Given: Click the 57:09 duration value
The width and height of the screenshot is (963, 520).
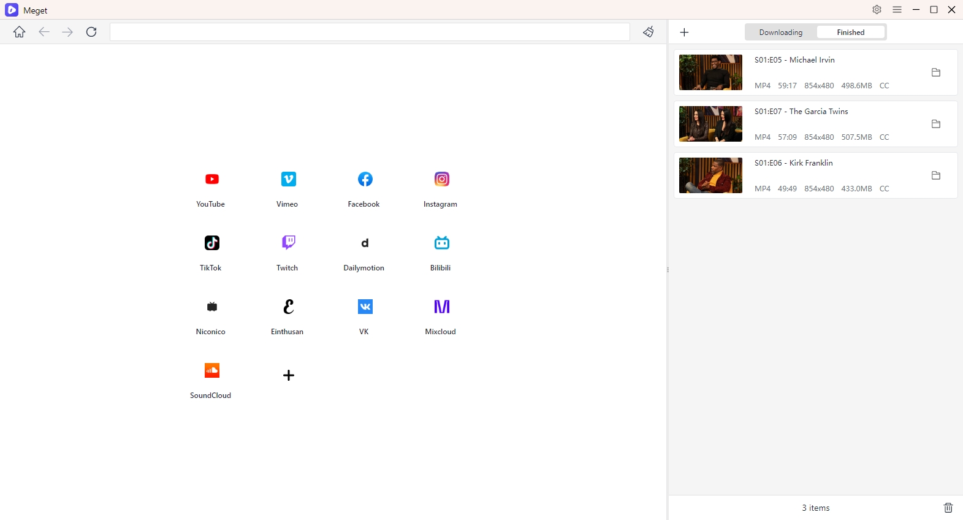Looking at the screenshot, I should click(787, 137).
